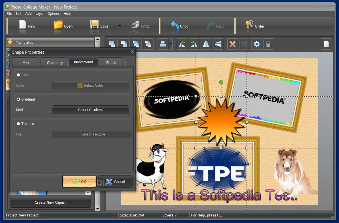
Task: Open the Edit menu
Action: click(x=19, y=14)
